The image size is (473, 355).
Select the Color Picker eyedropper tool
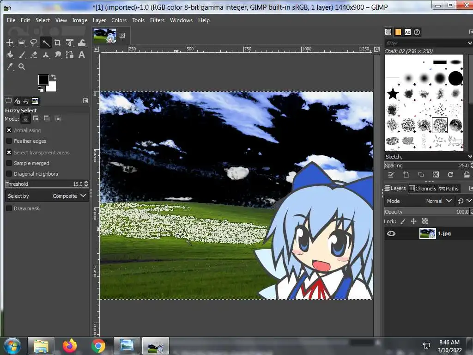(x=10, y=67)
